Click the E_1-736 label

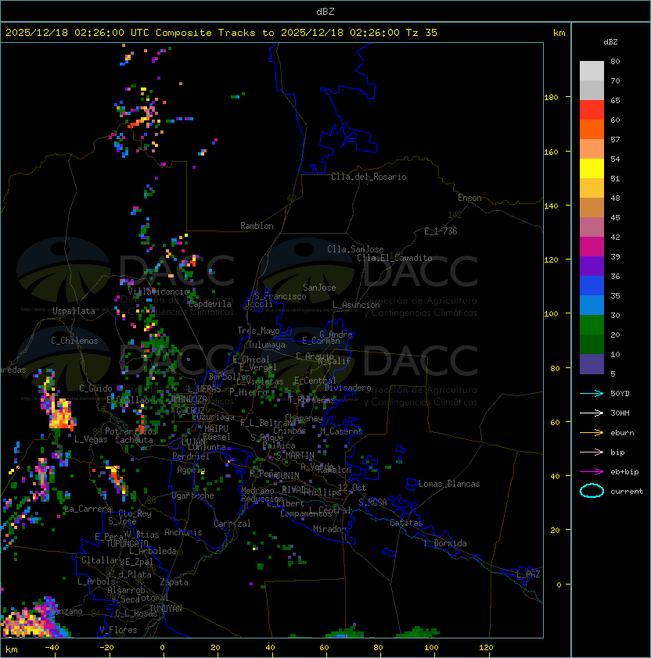(x=441, y=231)
